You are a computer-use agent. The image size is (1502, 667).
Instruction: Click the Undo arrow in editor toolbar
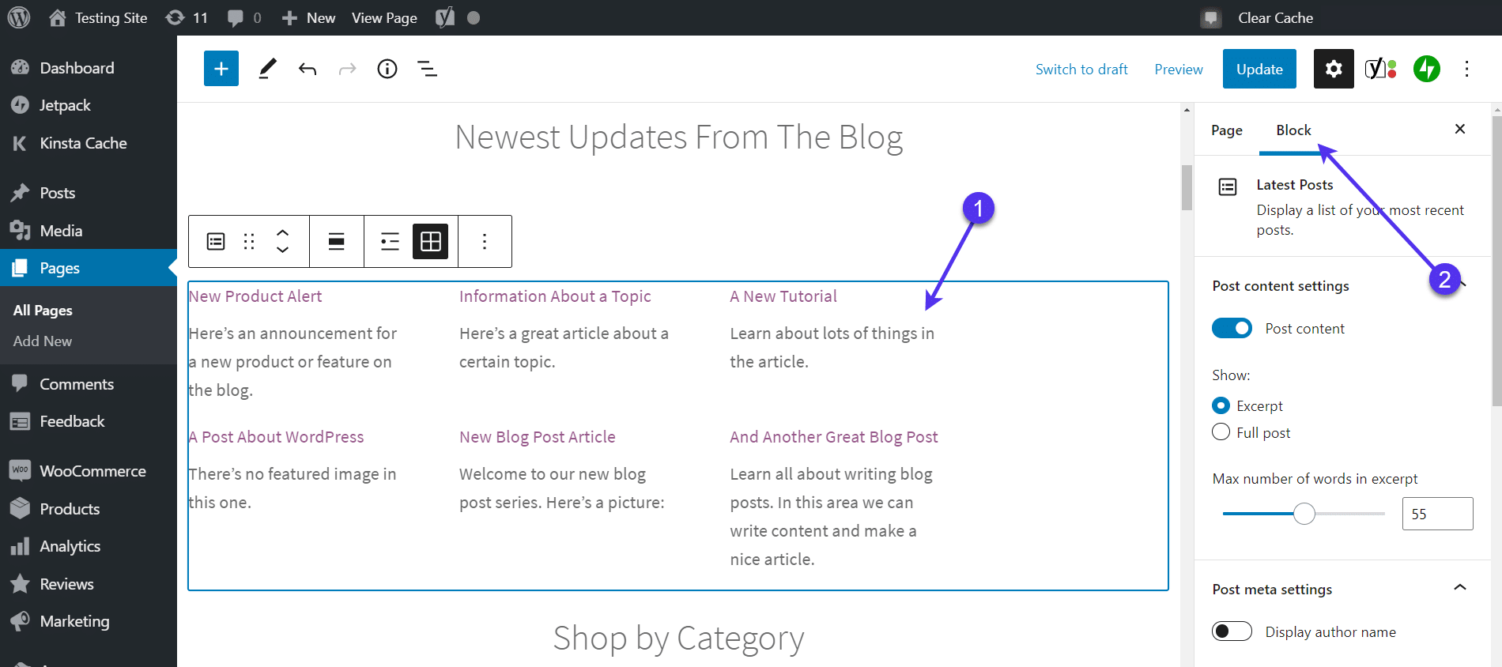pos(308,69)
